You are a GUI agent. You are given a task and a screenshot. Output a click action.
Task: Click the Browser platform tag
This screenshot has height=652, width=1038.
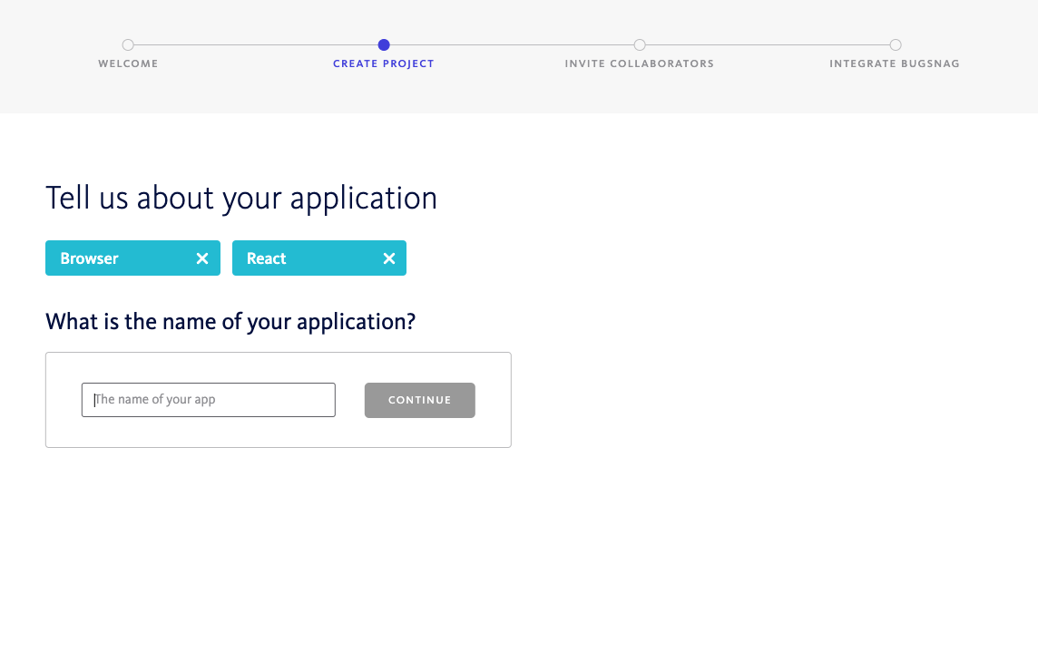pos(132,258)
